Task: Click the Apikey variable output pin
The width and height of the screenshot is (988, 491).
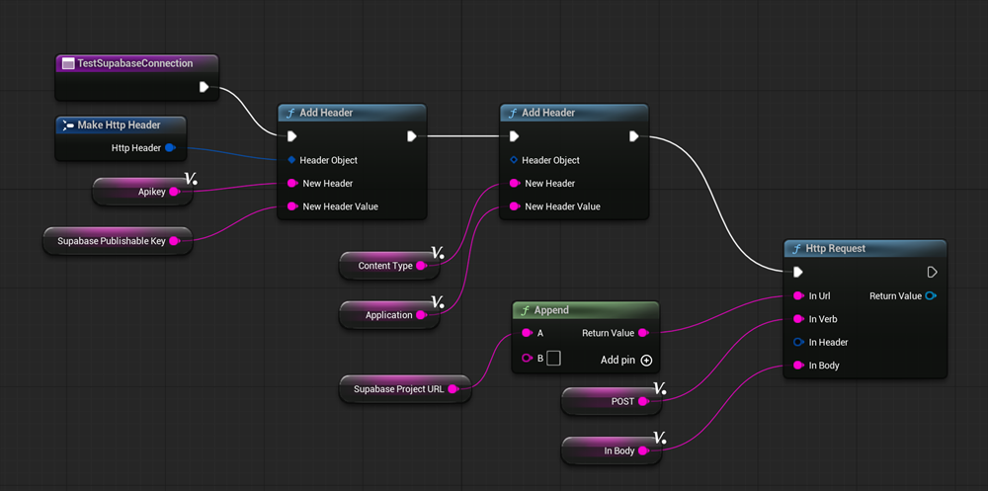Action: click(x=175, y=192)
